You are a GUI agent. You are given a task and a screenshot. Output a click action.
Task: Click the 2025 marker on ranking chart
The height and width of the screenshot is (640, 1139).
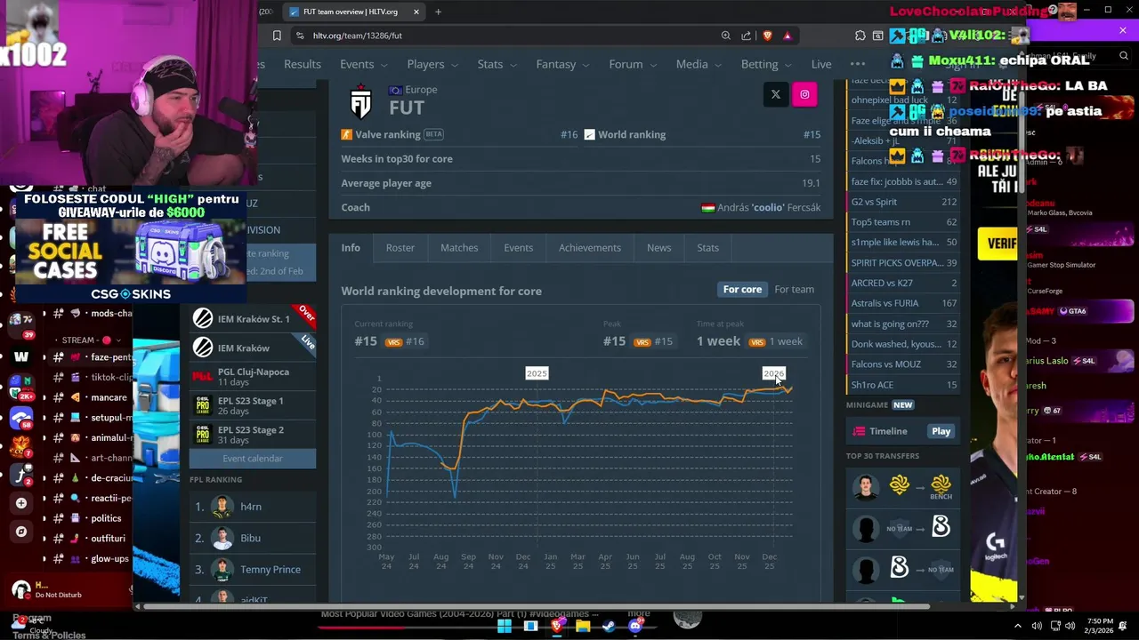pyautogui.click(x=537, y=373)
